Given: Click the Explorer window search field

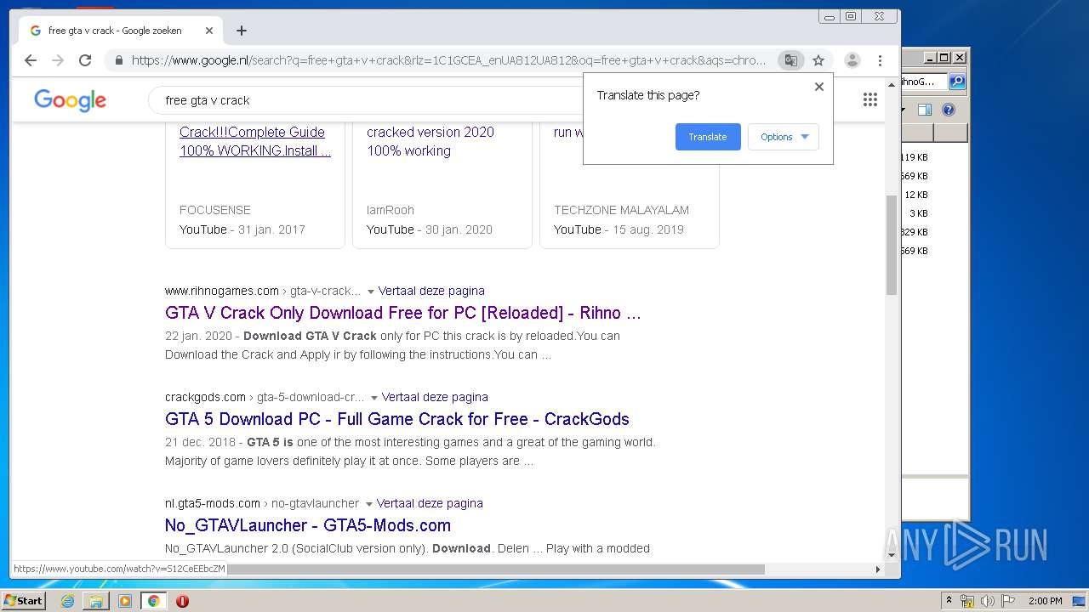Looking at the screenshot, I should (924, 82).
